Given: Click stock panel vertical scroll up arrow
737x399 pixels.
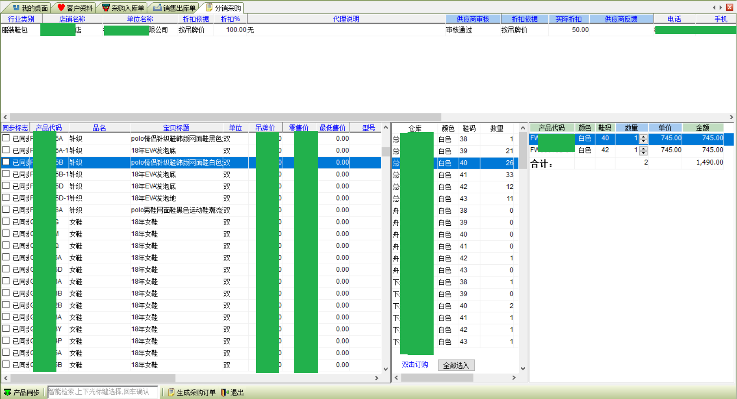Looking at the screenshot, I should coord(523,128).
